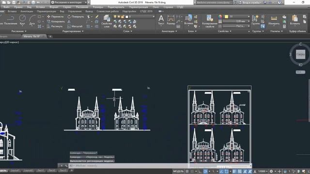Click the binoculars search icon in title bar
The width and height of the screenshot is (310, 174).
(x=235, y=2)
